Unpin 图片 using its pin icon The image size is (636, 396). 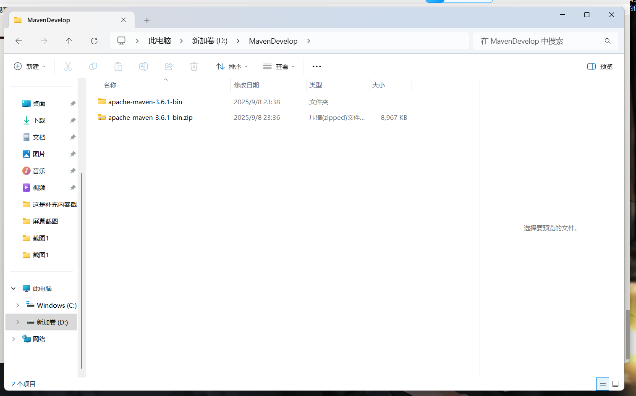point(73,154)
